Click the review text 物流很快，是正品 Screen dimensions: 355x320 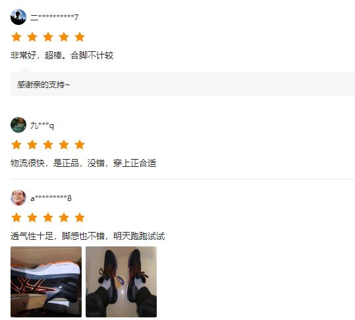tap(45, 163)
